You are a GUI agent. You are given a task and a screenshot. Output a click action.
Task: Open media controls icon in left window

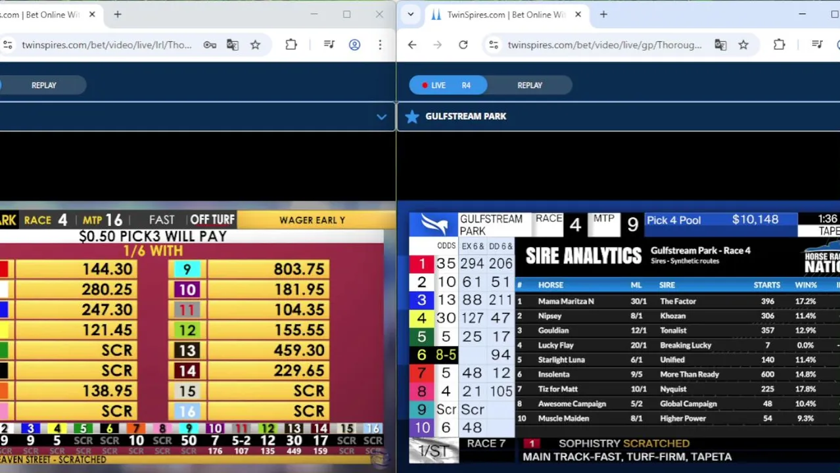(329, 45)
